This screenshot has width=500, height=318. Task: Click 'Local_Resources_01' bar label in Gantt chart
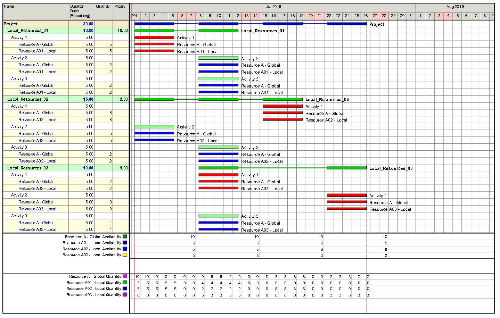[x=263, y=31]
